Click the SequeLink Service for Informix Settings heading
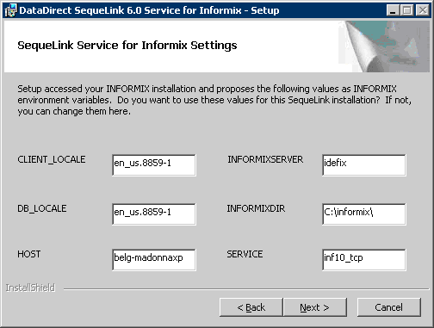 [x=127, y=46]
